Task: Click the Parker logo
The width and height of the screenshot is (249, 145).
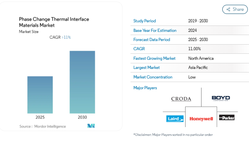Action: 227,118
